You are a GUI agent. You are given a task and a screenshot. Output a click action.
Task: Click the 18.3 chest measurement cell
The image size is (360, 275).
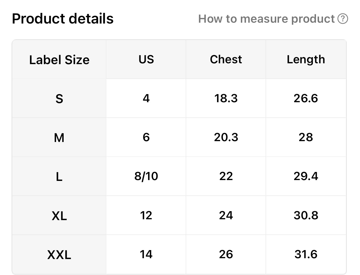click(226, 98)
